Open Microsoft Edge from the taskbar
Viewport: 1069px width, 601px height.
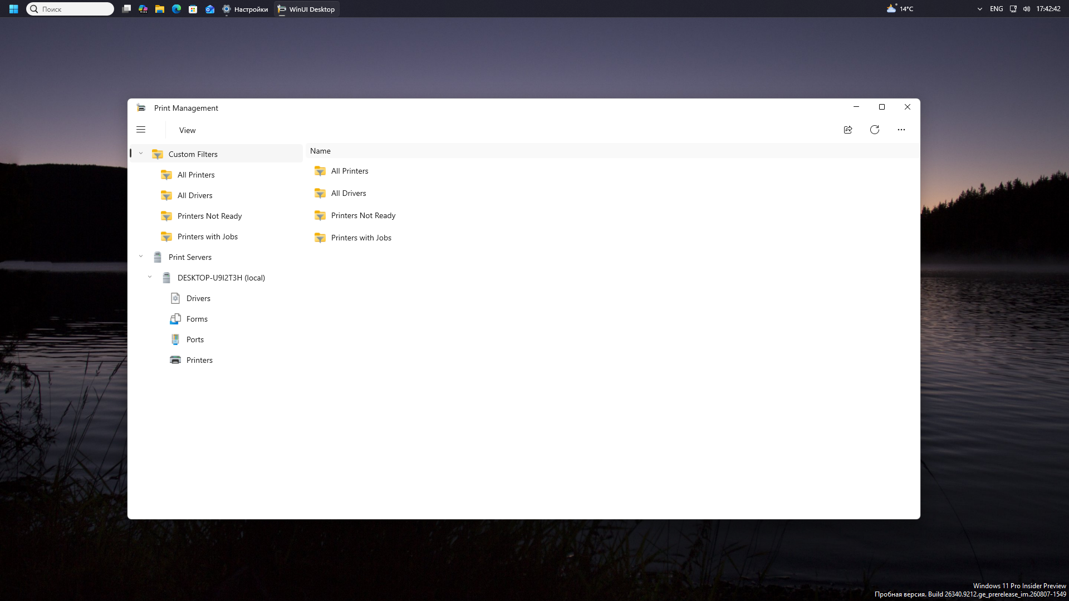[176, 9]
